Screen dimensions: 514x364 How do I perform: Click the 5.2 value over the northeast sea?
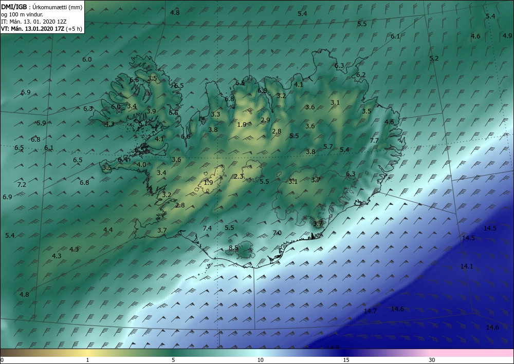[x=434, y=58]
